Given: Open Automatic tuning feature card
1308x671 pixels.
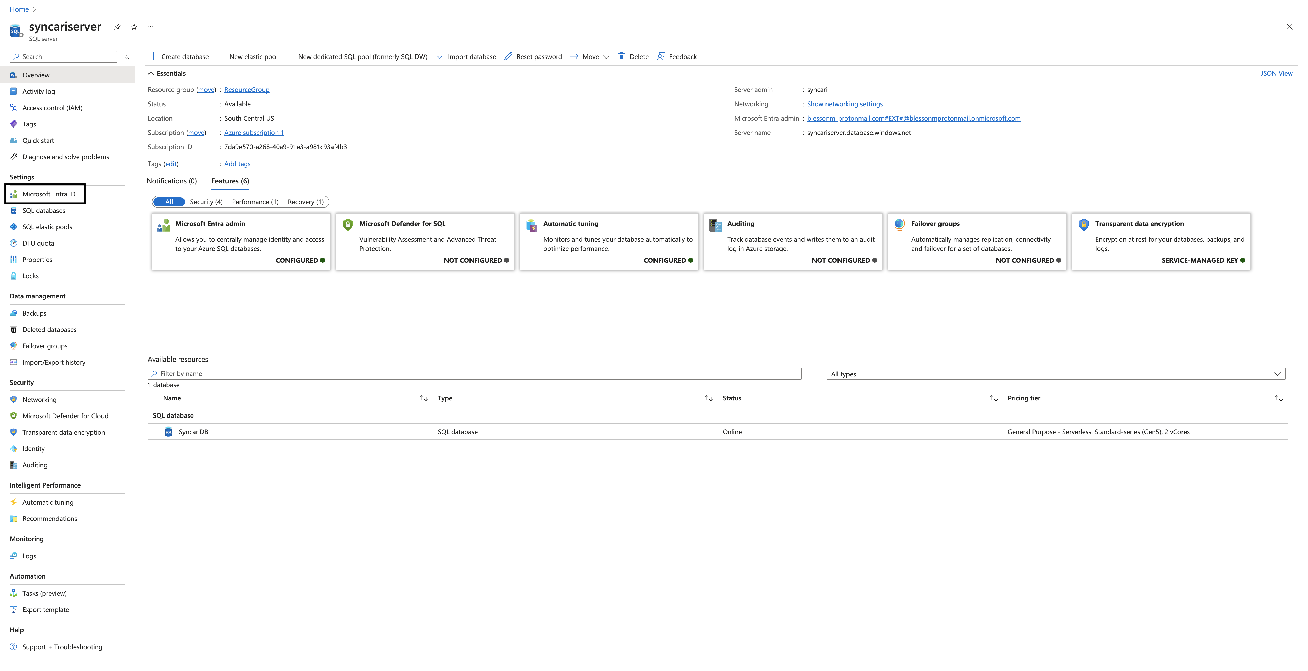Looking at the screenshot, I should pyautogui.click(x=609, y=242).
